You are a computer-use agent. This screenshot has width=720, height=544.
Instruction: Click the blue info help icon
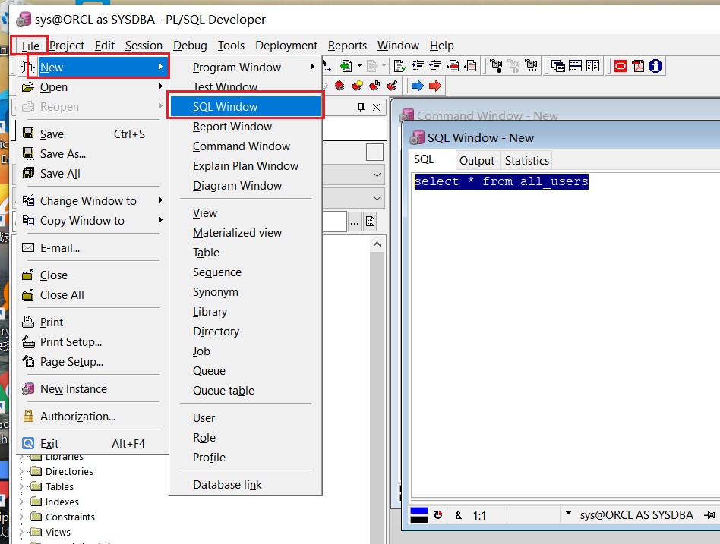(x=655, y=66)
